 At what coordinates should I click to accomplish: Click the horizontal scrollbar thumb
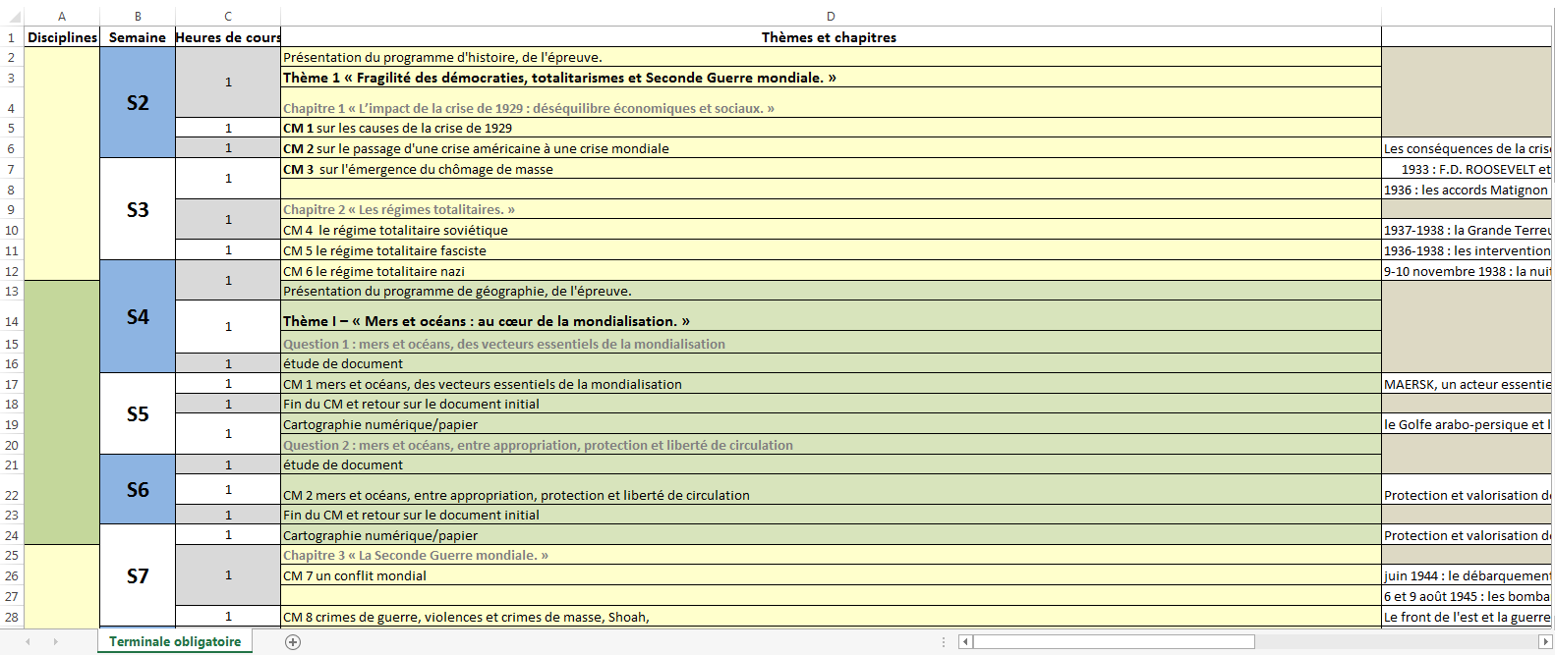pos(1113,642)
